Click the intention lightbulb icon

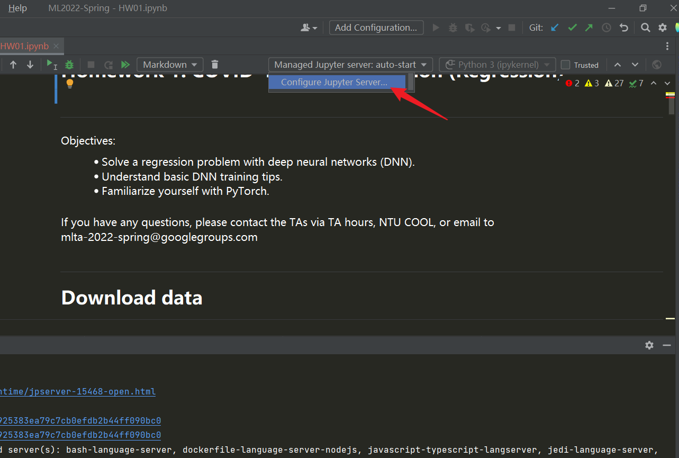tap(69, 84)
